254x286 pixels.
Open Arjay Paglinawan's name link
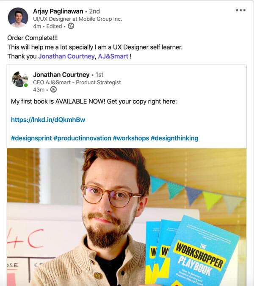[x=58, y=11]
